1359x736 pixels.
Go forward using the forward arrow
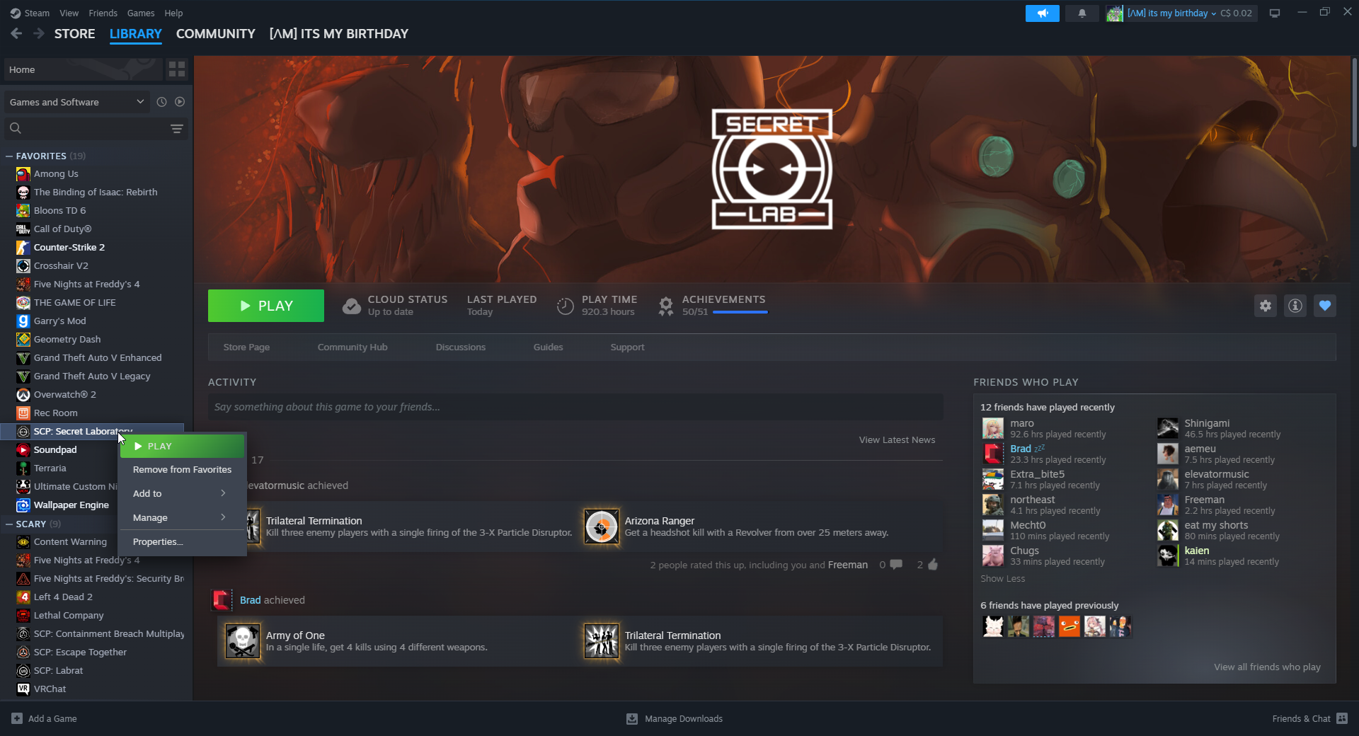pyautogui.click(x=39, y=33)
